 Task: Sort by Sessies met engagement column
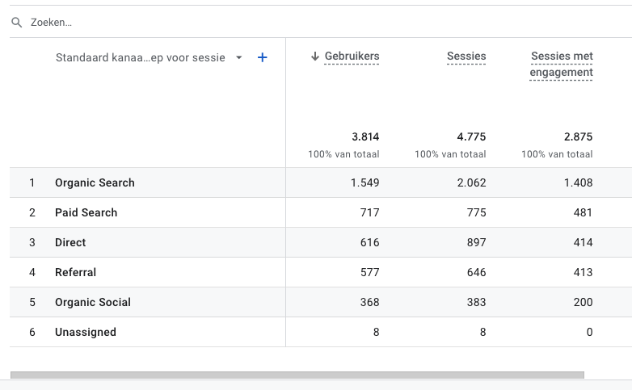click(561, 65)
